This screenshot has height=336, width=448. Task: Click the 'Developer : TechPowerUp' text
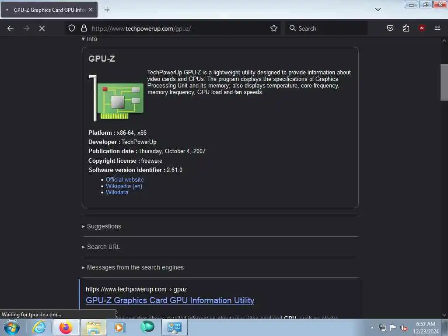(122, 142)
